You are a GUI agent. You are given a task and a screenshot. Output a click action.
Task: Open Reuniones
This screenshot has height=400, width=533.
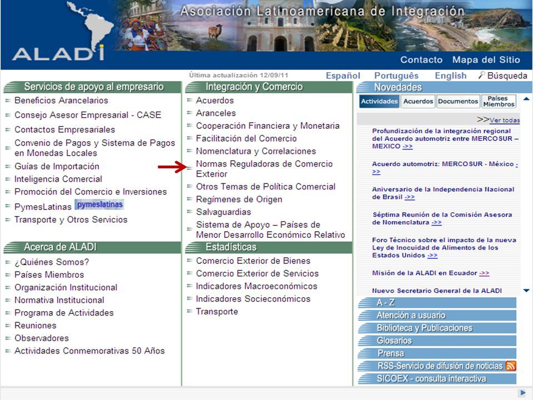[36, 325]
